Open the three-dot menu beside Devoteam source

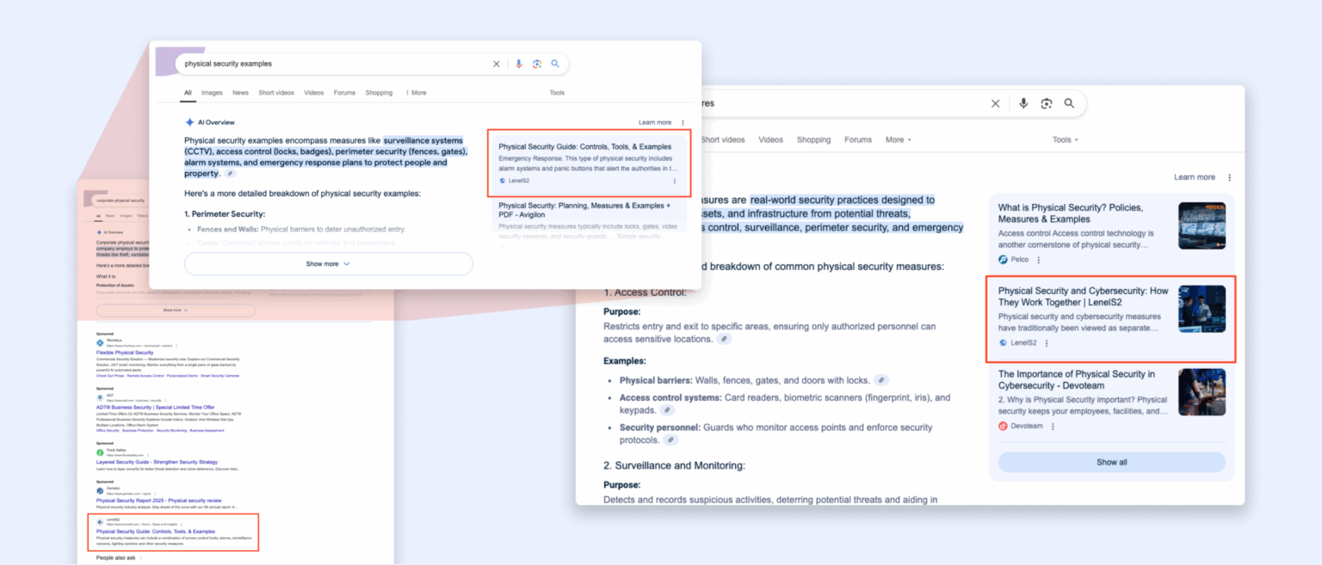point(1052,426)
